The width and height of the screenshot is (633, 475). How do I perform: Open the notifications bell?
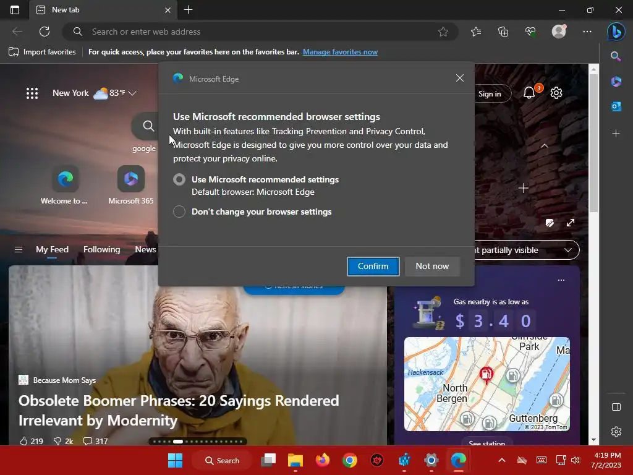coord(529,93)
